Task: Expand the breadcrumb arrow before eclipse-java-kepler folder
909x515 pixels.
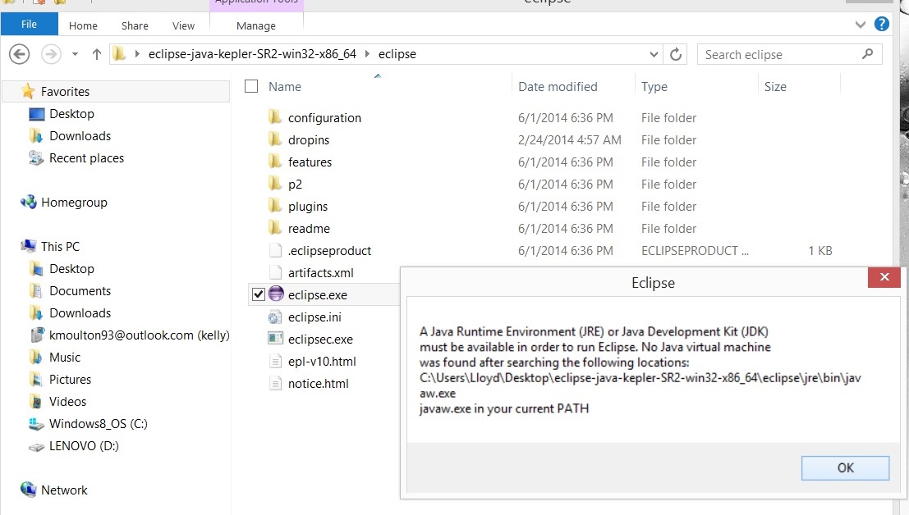Action: 137,54
